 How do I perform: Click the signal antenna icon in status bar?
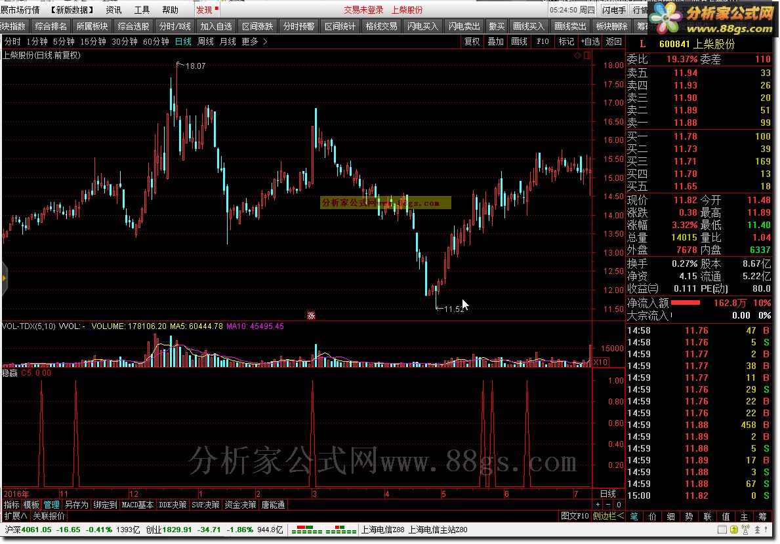click(745, 530)
